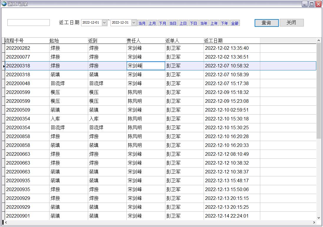Show all records with 全部 button
This screenshot has height=227, width=323.
[x=235, y=23]
